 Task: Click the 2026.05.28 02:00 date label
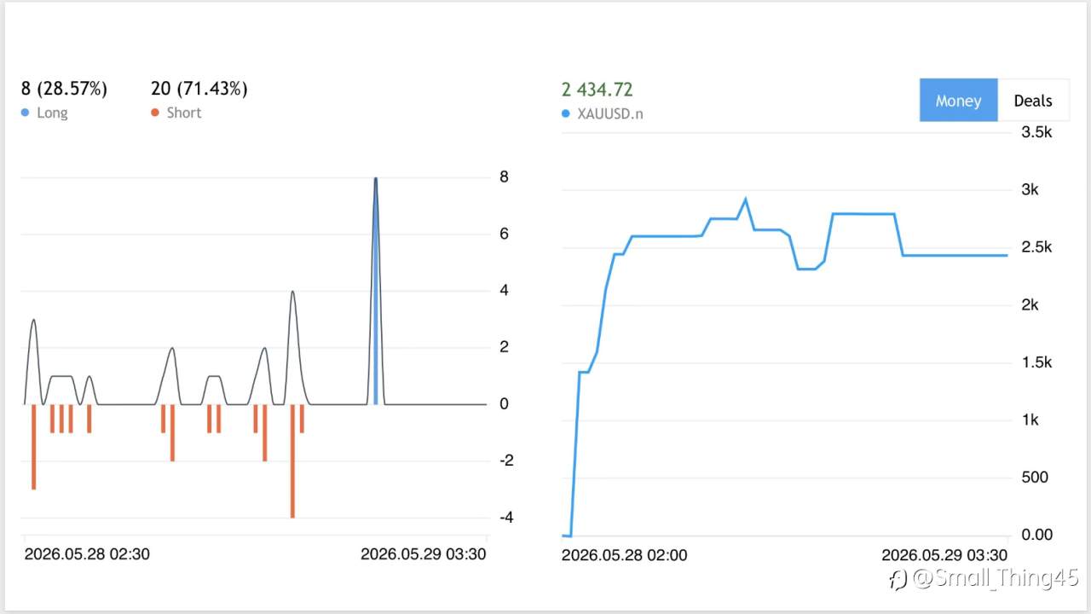click(625, 555)
